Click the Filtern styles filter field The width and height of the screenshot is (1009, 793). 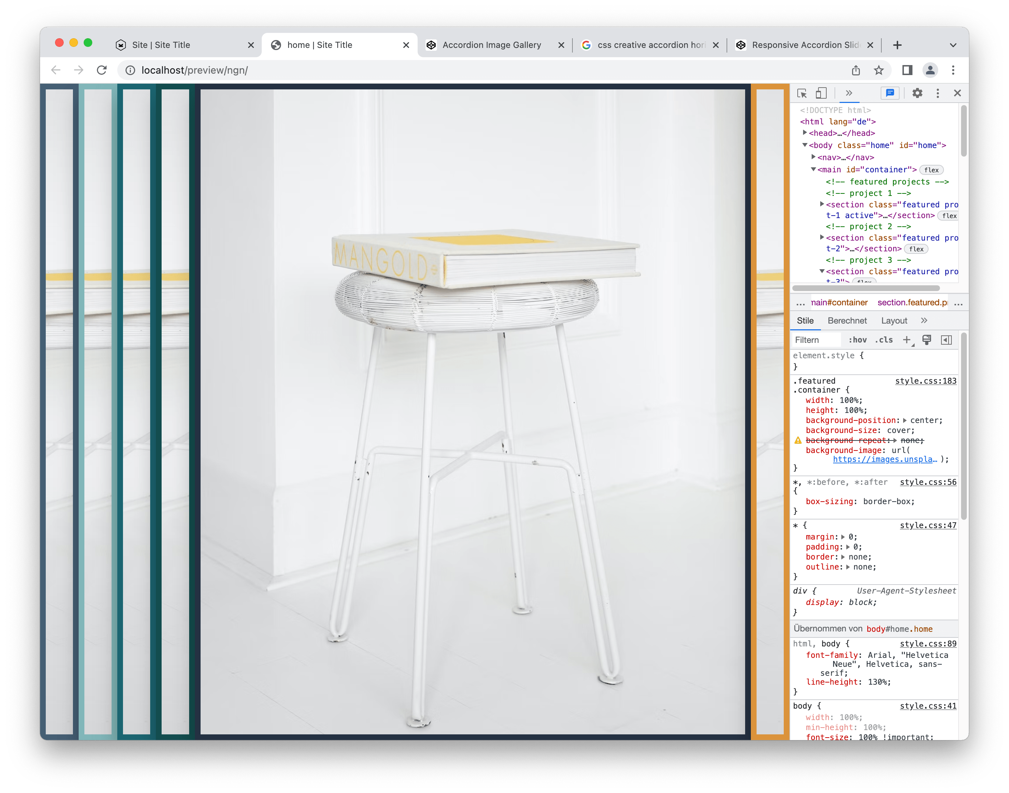816,340
